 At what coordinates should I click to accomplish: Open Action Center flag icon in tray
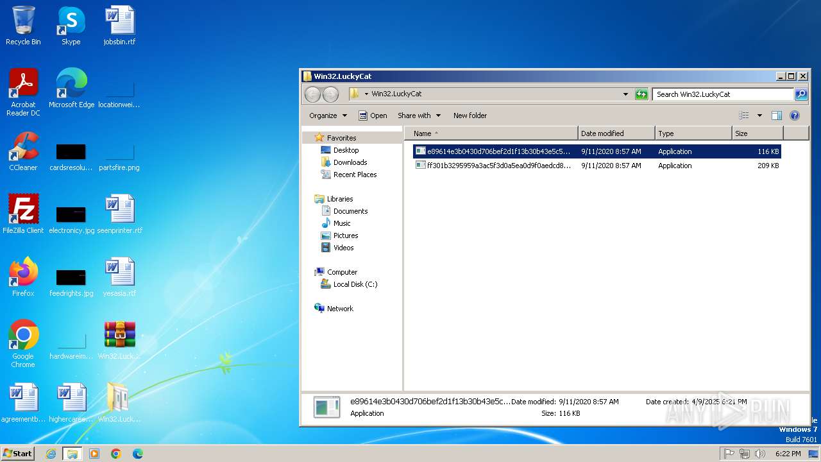[x=729, y=454]
